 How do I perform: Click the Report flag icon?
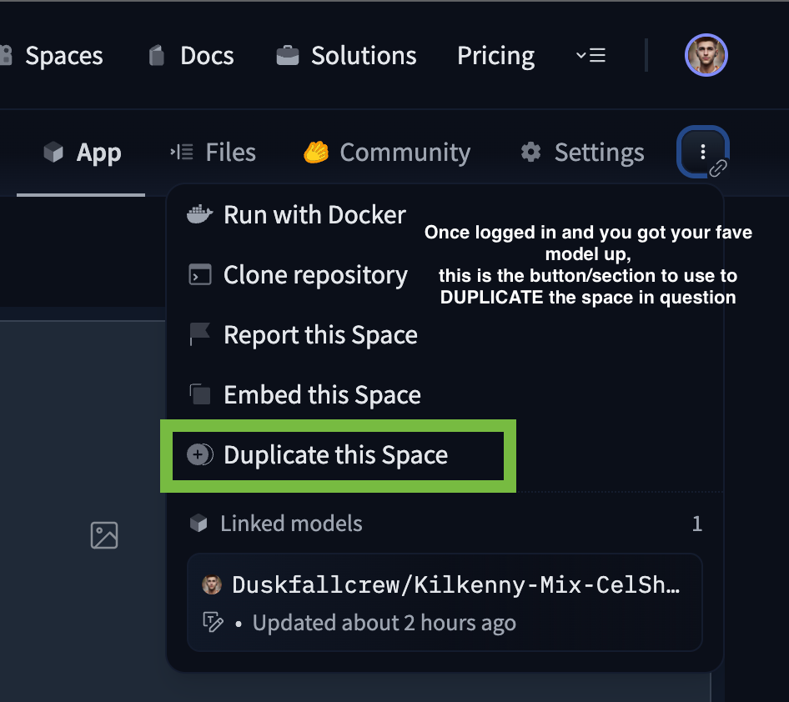point(200,334)
